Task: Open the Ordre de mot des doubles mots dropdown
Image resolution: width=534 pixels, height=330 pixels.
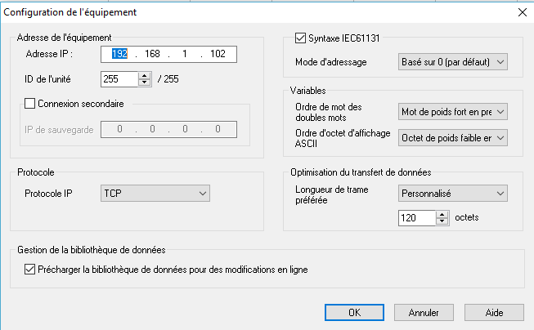Action: (x=453, y=111)
